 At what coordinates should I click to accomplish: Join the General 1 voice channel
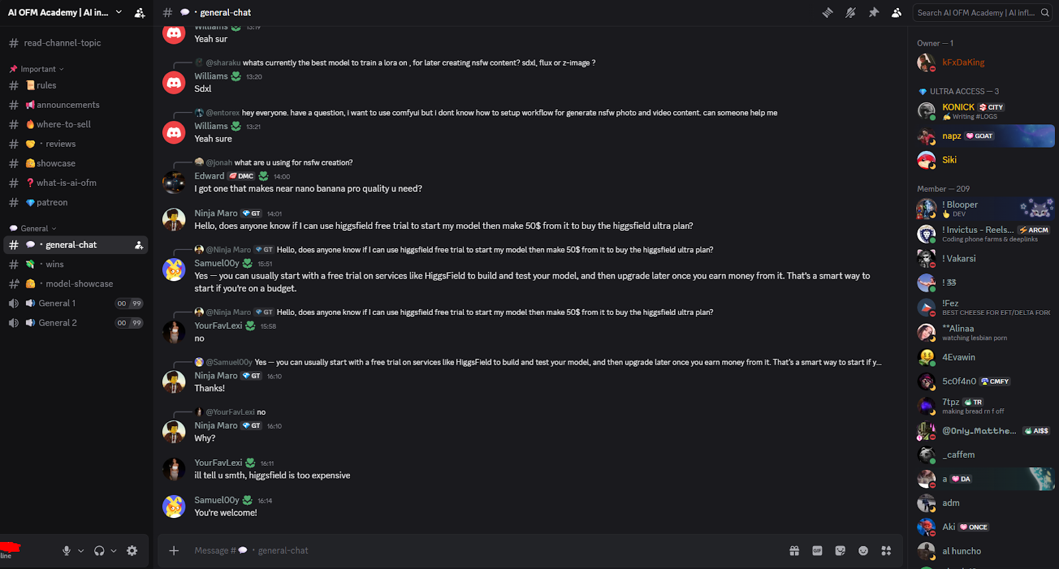tap(57, 303)
